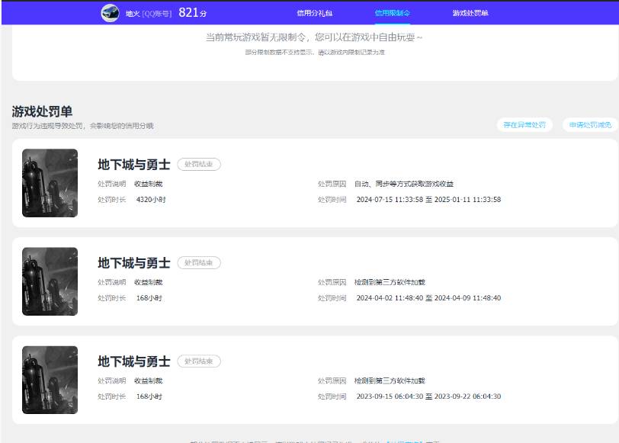
Task: Click the 检测到第三方软件加载 reason on the 2024-04-02 card
Action: point(390,282)
